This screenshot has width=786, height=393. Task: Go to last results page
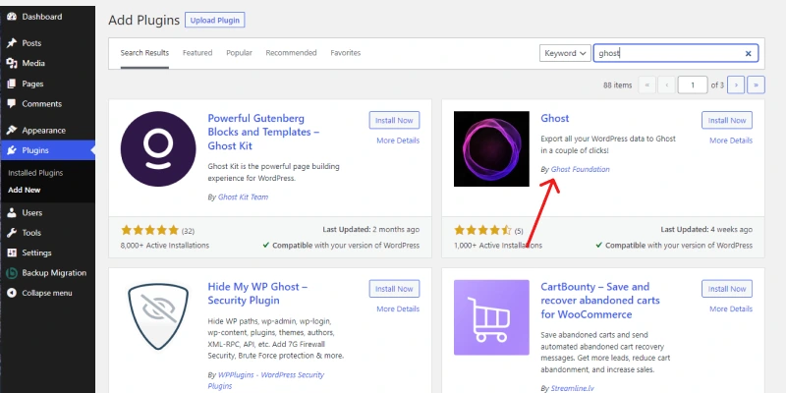click(756, 85)
